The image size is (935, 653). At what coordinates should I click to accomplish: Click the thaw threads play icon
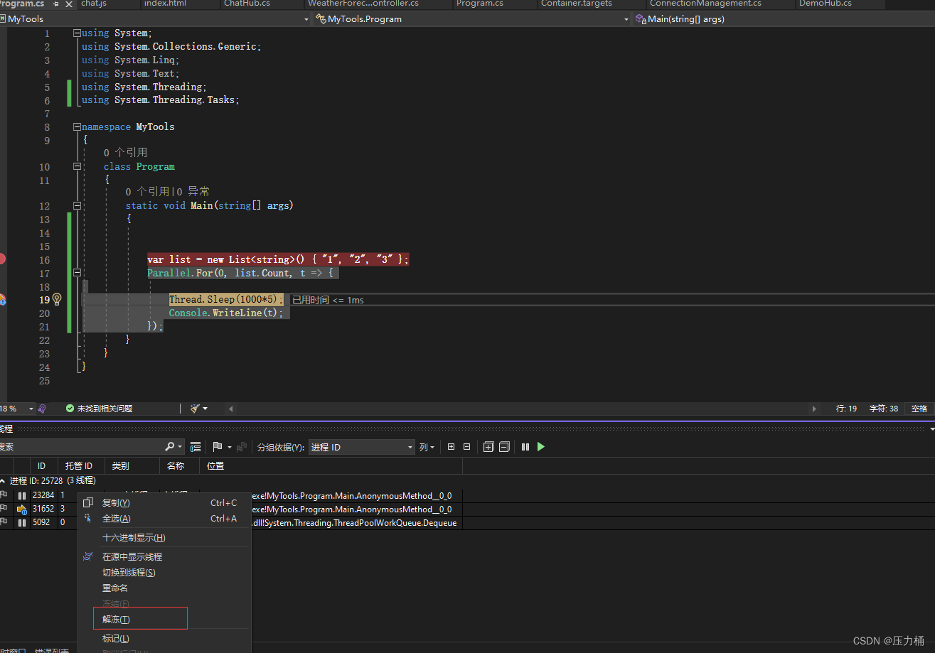click(541, 447)
